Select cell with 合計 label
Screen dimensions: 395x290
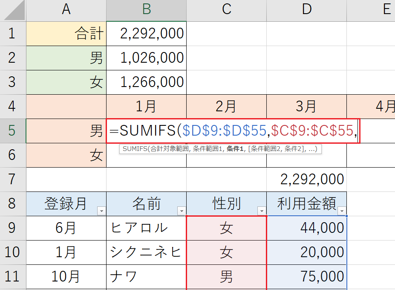(x=66, y=34)
